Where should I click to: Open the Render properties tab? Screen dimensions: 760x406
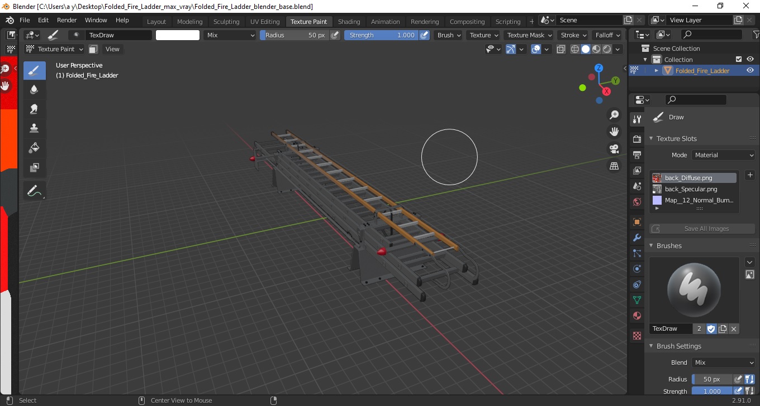point(636,139)
